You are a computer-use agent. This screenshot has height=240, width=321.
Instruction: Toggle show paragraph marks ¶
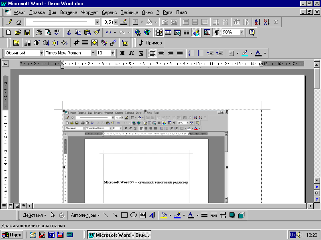[216, 32]
